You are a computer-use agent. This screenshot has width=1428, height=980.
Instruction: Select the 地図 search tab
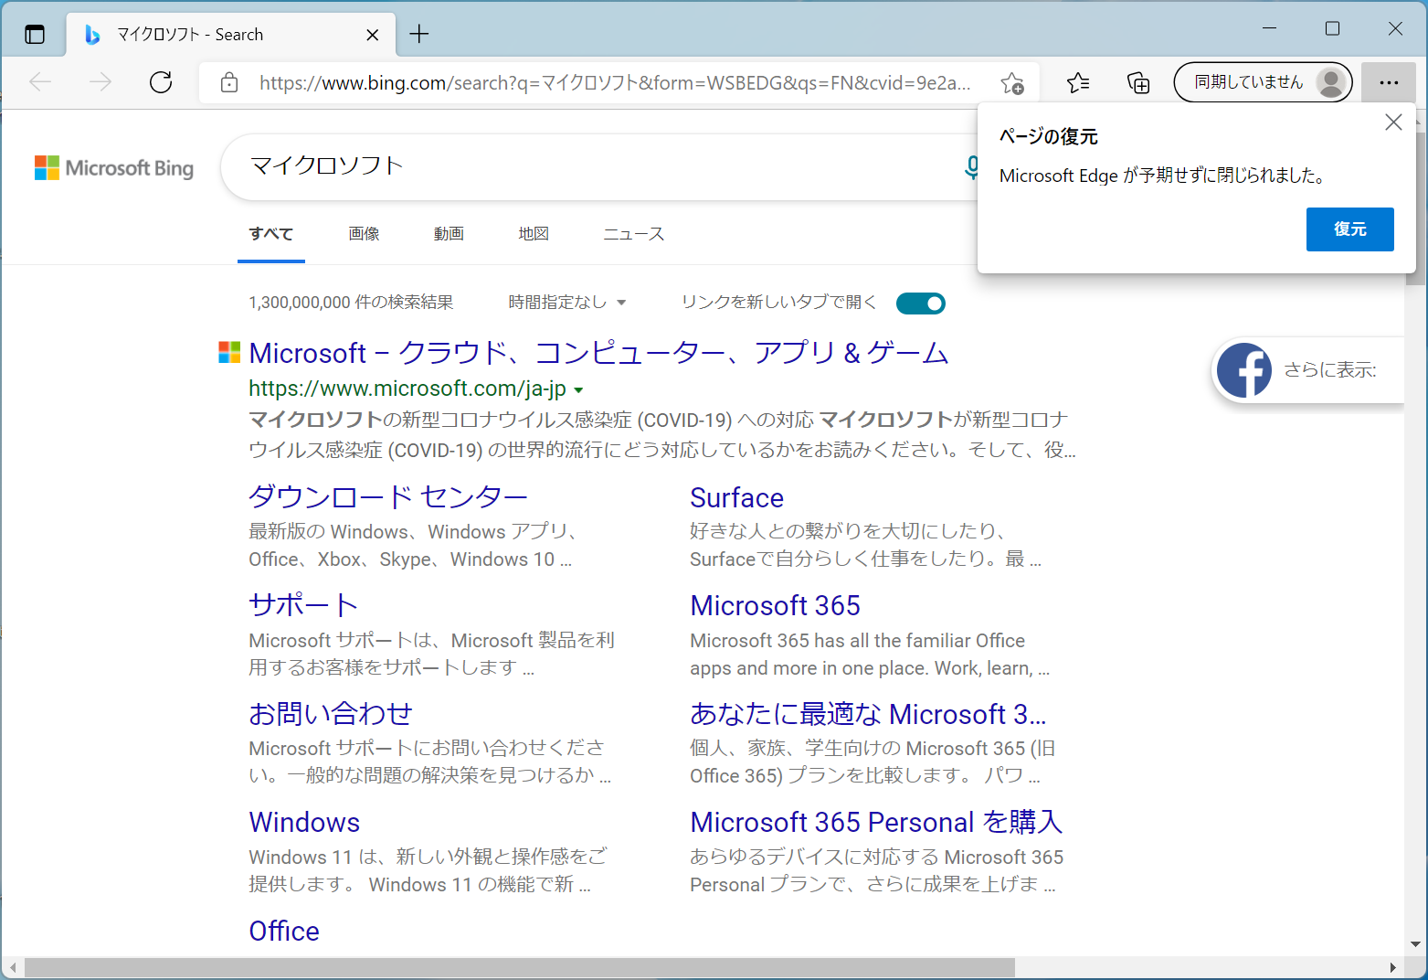[x=534, y=234]
